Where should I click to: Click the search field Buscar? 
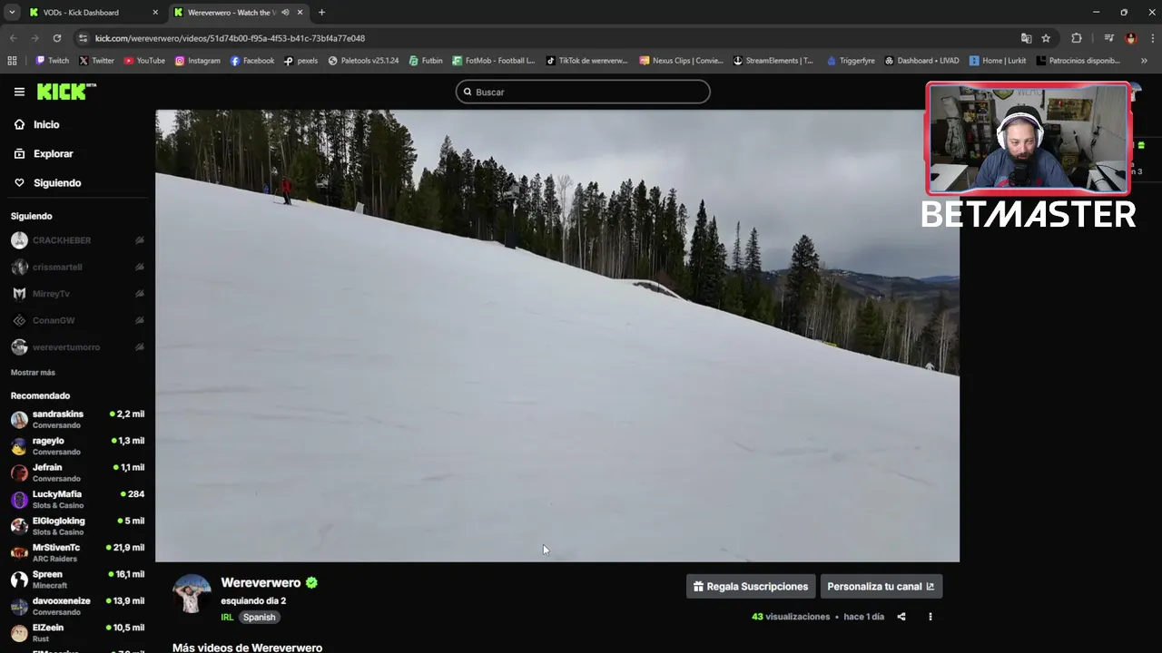point(583,92)
